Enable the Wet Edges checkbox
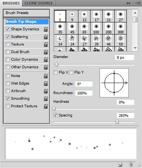 (8, 83)
